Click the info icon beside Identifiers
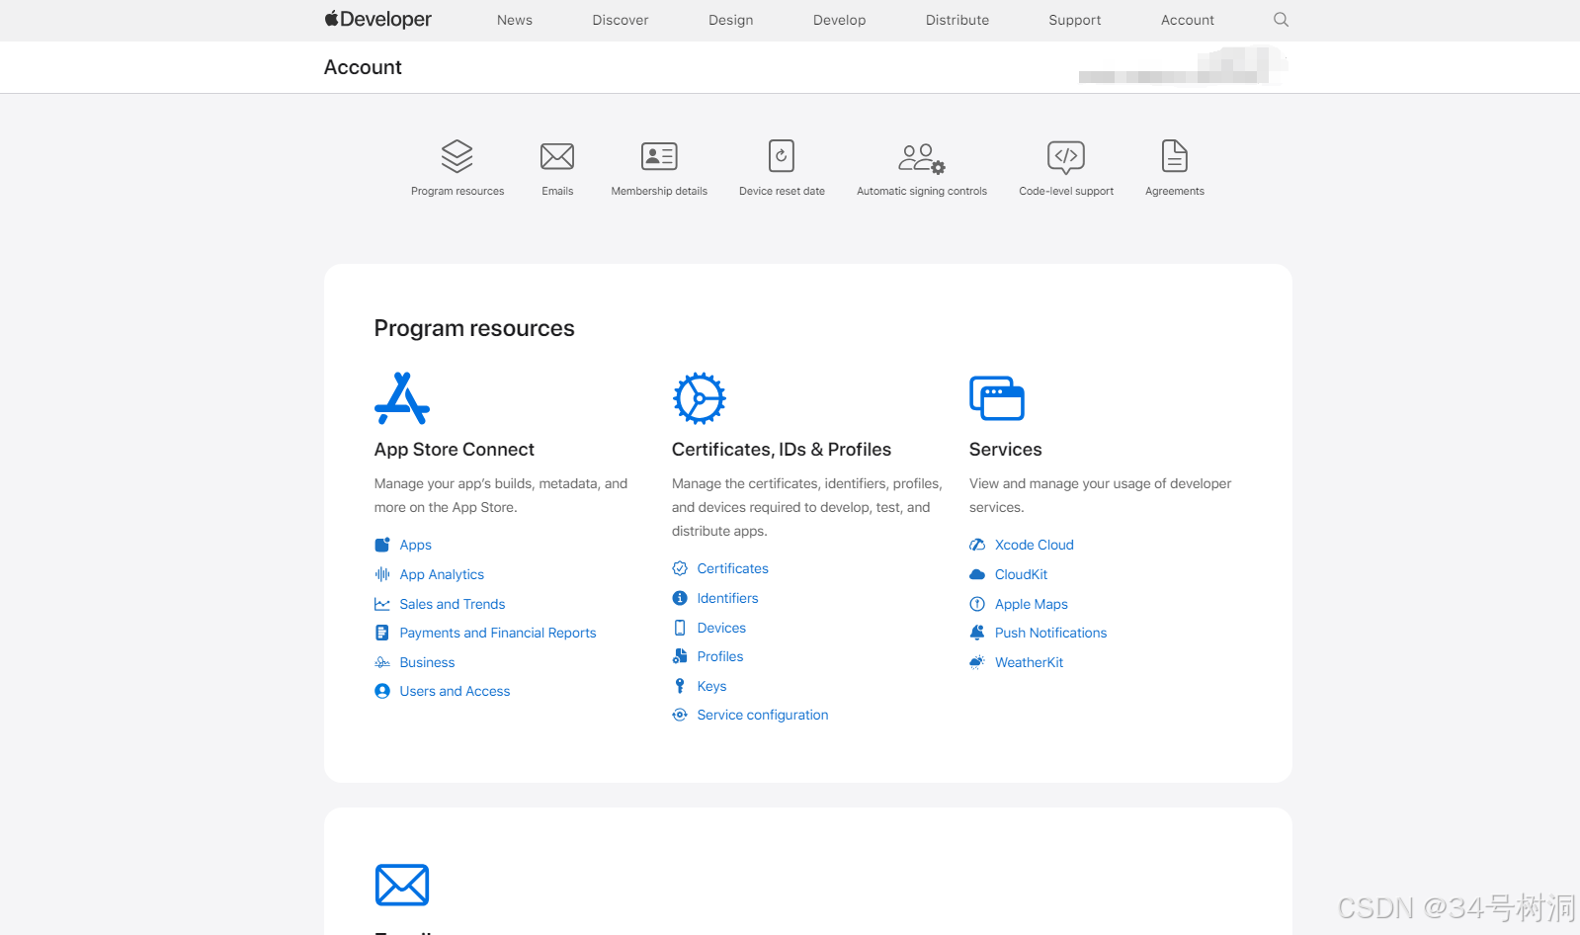The width and height of the screenshot is (1580, 935). [680, 598]
